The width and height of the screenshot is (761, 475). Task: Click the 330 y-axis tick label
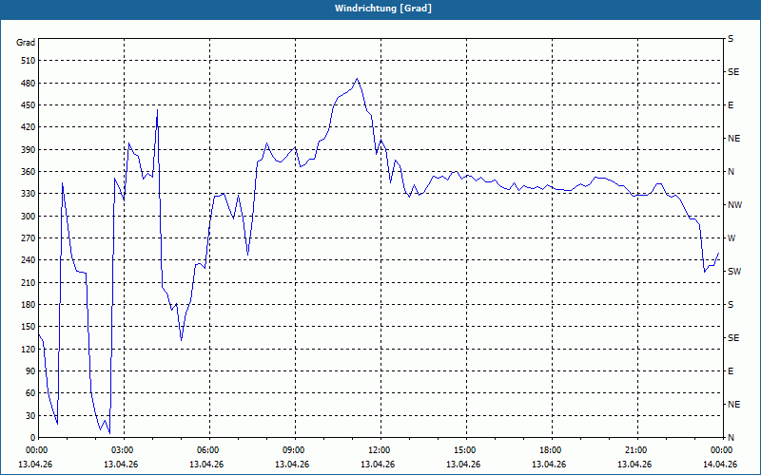pos(29,194)
